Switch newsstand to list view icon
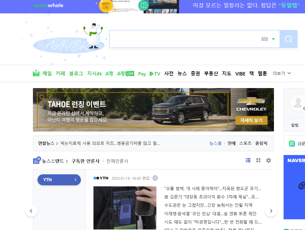Screen dimensions: 305x230 tap(248, 160)
